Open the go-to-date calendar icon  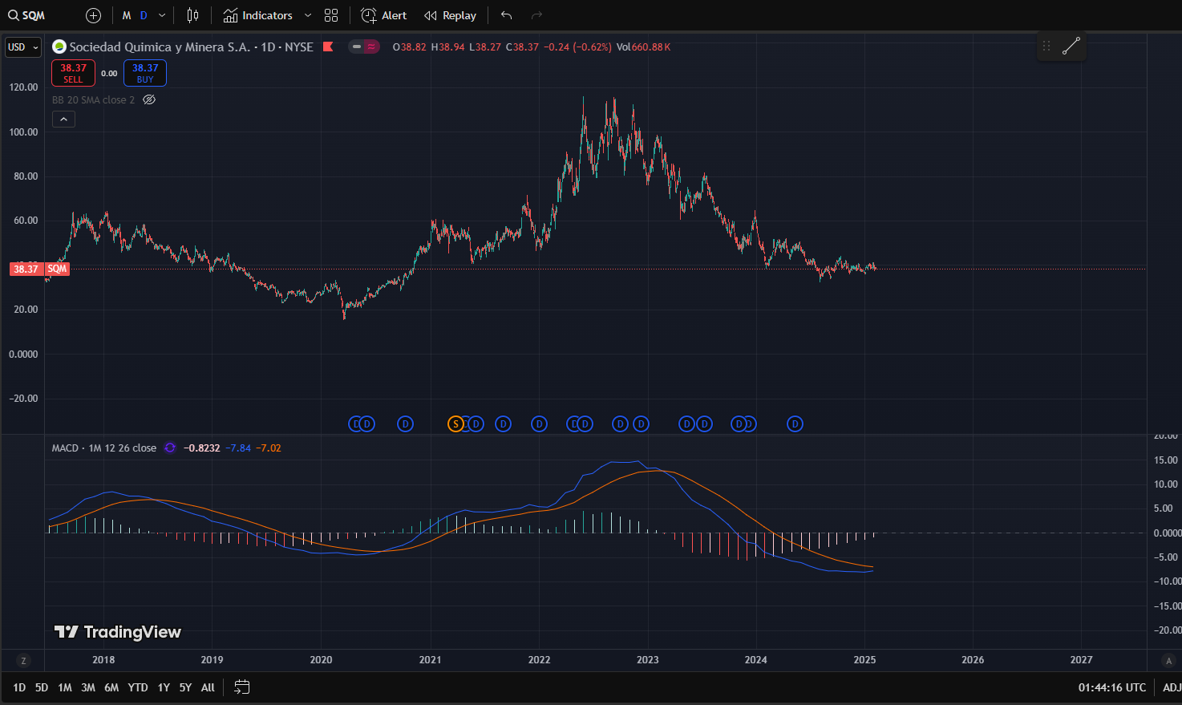241,687
